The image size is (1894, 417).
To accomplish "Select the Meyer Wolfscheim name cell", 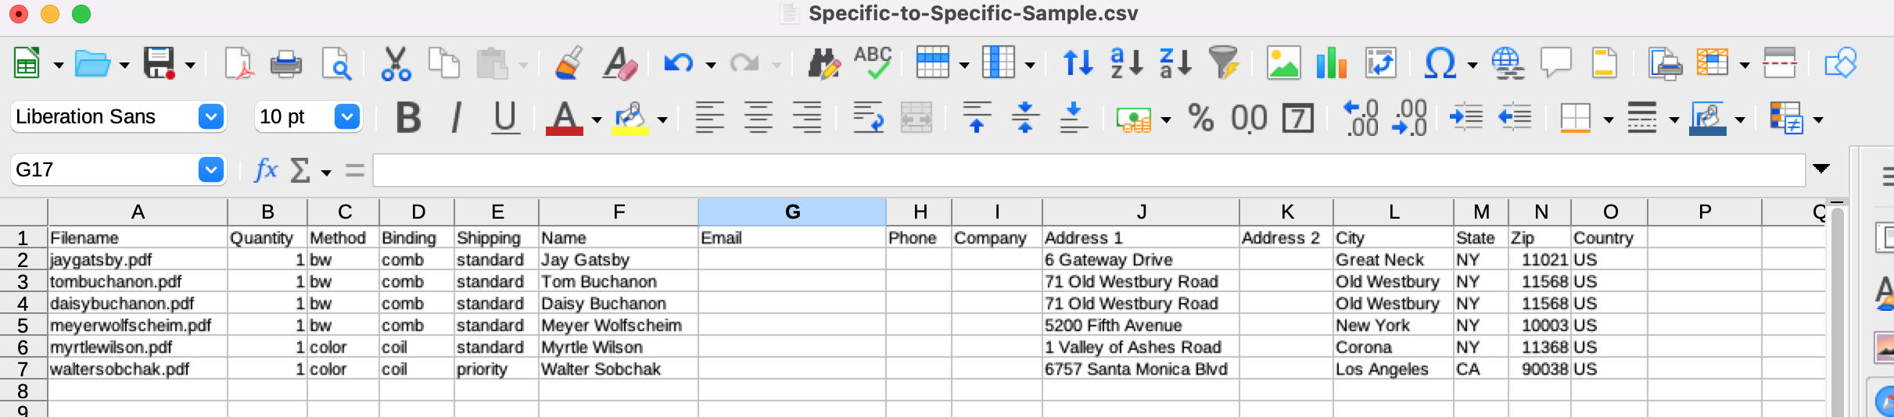I will (619, 325).
